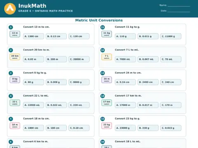
Task: Choose answer C. 8000 g
Action: tap(79, 82)
